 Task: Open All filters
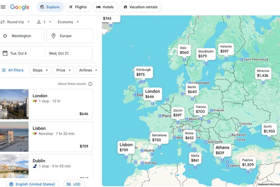13,70
